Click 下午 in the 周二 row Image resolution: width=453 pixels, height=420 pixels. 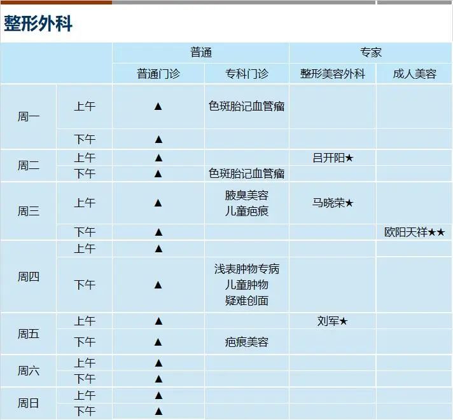pos(85,173)
